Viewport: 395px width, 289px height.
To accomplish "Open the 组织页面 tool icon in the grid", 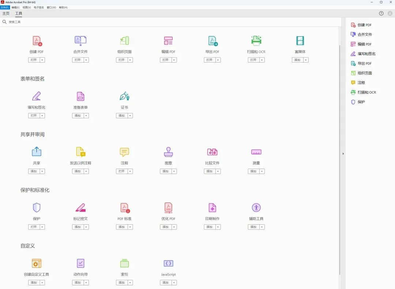I will click(x=124, y=41).
